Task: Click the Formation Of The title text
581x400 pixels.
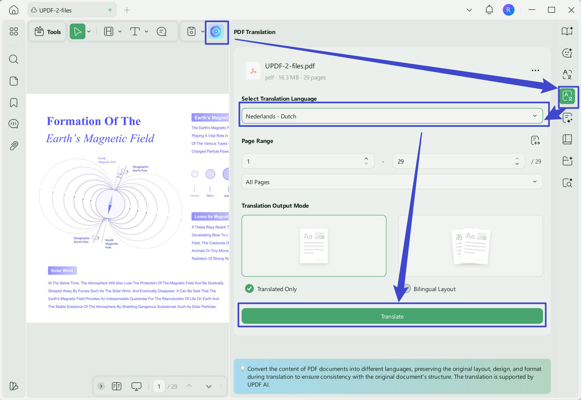Action: click(x=94, y=121)
